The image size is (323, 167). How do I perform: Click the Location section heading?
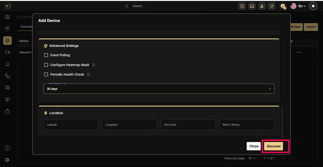coord(56,113)
